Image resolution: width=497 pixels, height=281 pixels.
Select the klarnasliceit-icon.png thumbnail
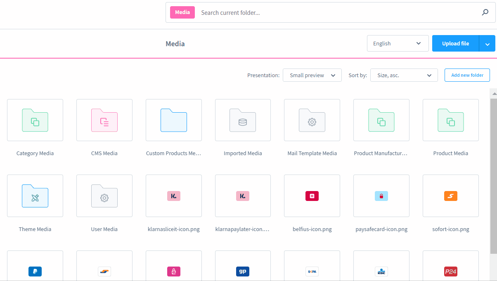pyautogui.click(x=174, y=196)
